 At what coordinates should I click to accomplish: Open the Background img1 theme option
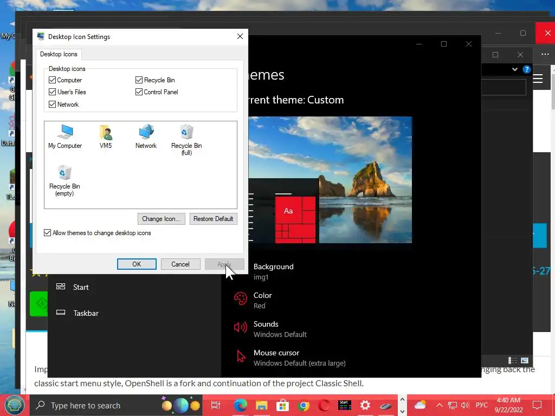(x=273, y=272)
